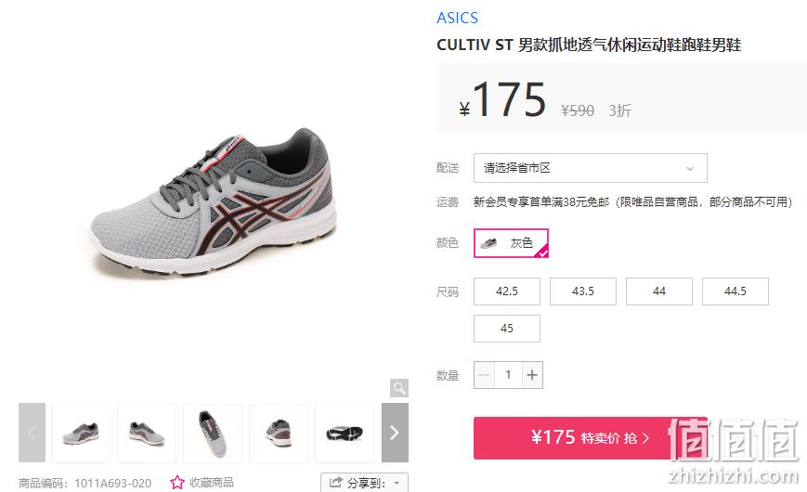Image resolution: width=807 pixels, height=492 pixels.
Task: Select size 43.5
Action: [x=583, y=291]
